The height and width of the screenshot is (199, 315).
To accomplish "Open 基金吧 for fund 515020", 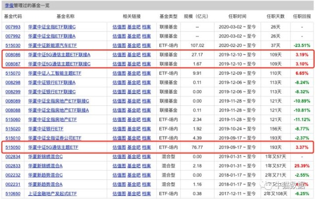I will coord(134,129).
